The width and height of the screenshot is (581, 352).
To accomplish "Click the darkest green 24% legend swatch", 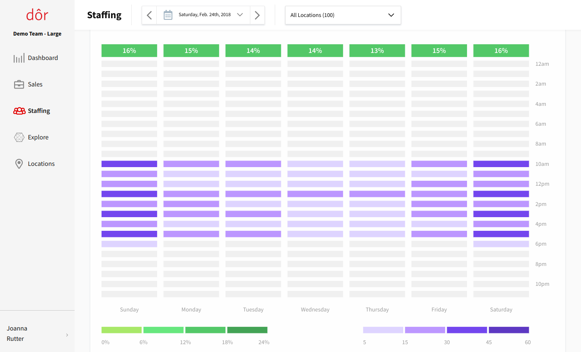I will pyautogui.click(x=247, y=330).
